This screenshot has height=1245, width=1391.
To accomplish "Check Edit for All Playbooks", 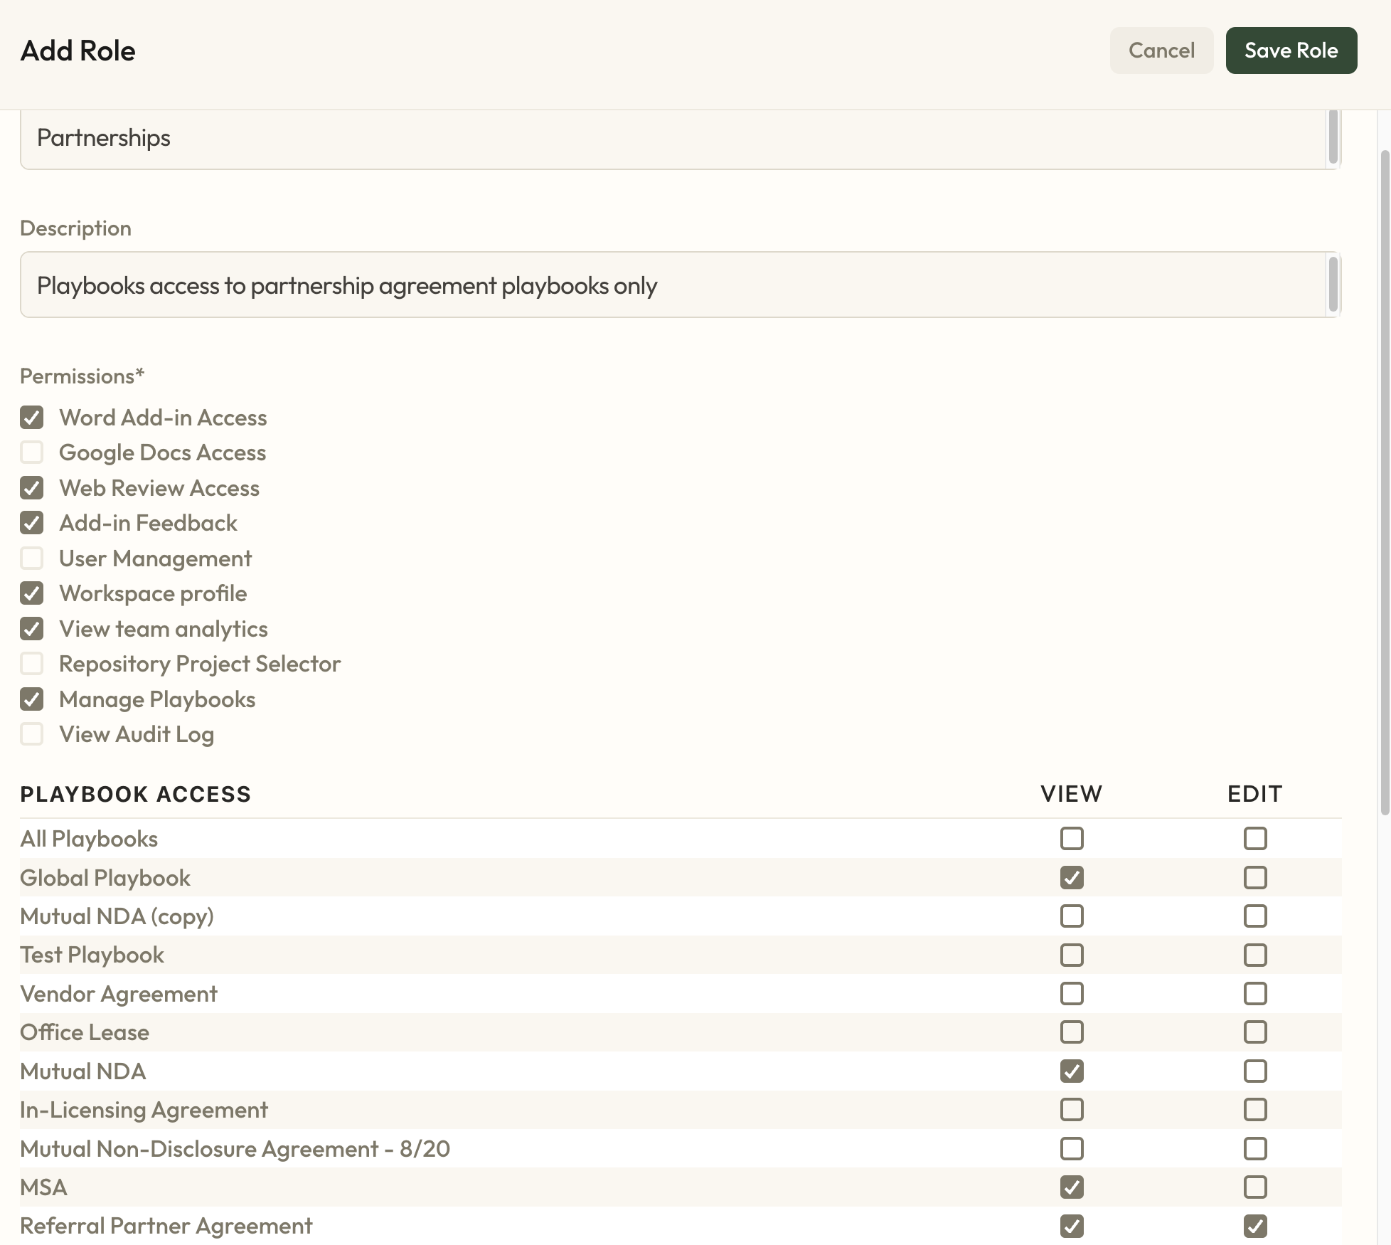I will coord(1254,839).
